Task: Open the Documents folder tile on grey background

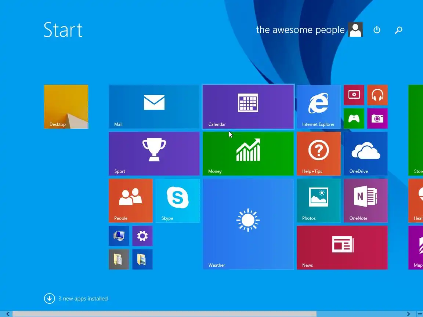Action: coord(119,259)
